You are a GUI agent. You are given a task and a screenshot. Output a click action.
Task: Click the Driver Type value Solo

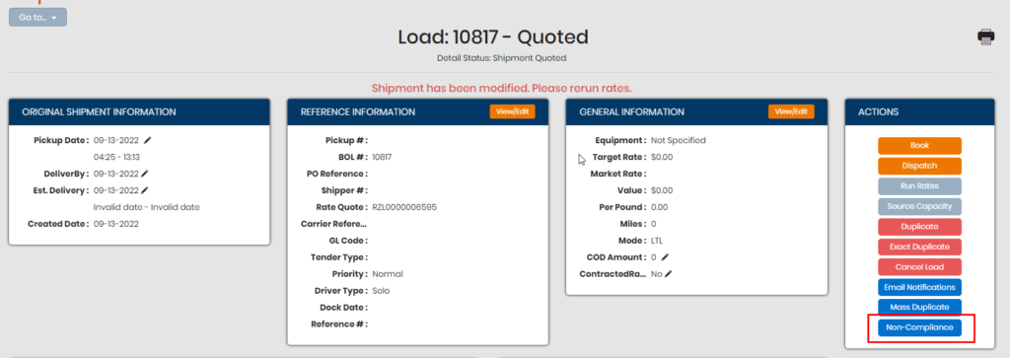(381, 290)
